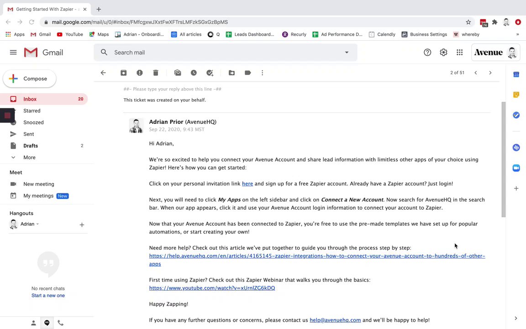Report this email as spam
Image resolution: width=526 pixels, height=329 pixels.
140,73
